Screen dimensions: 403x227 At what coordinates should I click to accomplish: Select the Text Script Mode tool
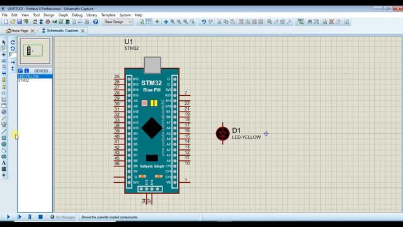click(4, 67)
